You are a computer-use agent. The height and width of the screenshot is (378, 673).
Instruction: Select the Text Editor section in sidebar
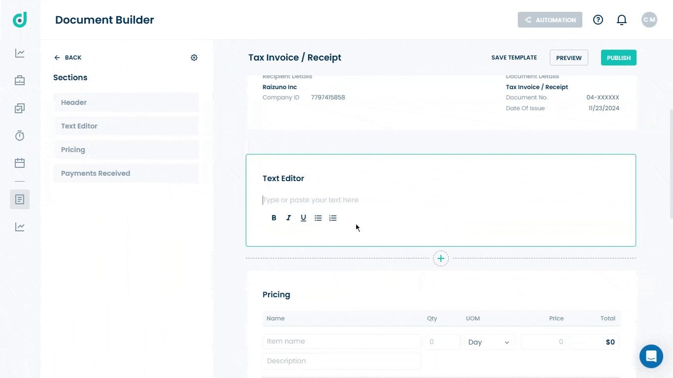click(x=126, y=126)
